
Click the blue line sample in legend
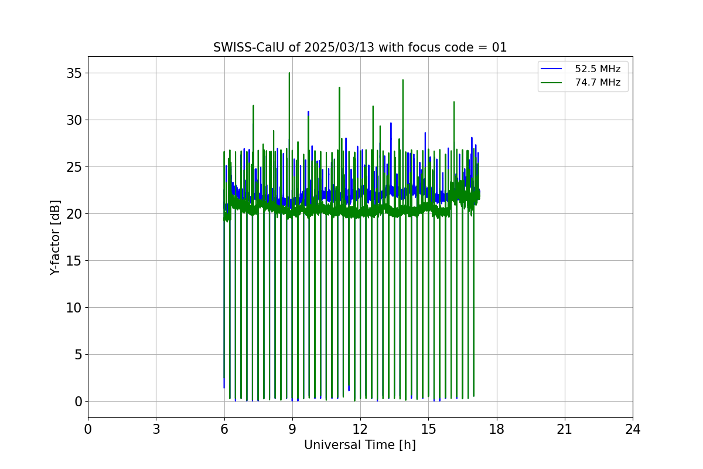tap(552, 69)
